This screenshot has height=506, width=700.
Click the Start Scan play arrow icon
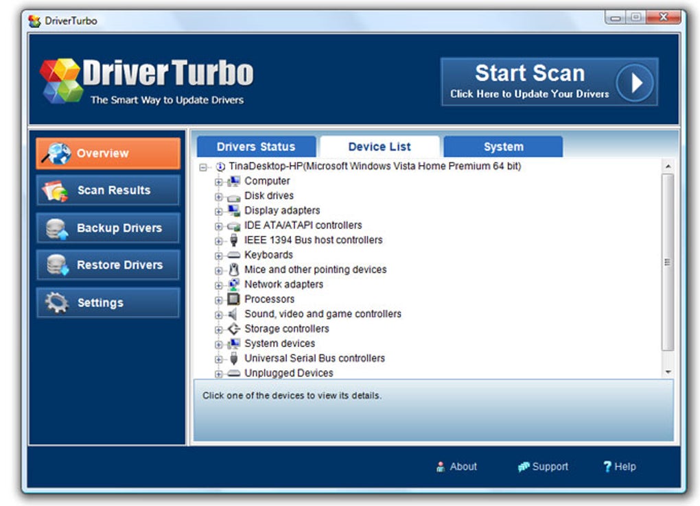[635, 82]
